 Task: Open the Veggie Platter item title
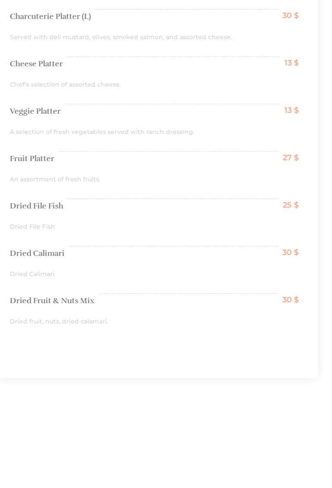point(35,112)
